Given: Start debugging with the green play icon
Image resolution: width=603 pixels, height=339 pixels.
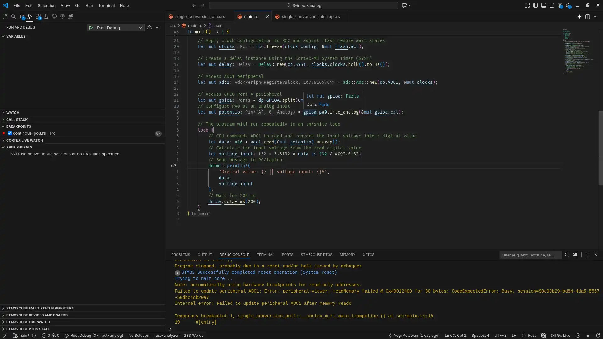Looking at the screenshot, I should [90, 28].
